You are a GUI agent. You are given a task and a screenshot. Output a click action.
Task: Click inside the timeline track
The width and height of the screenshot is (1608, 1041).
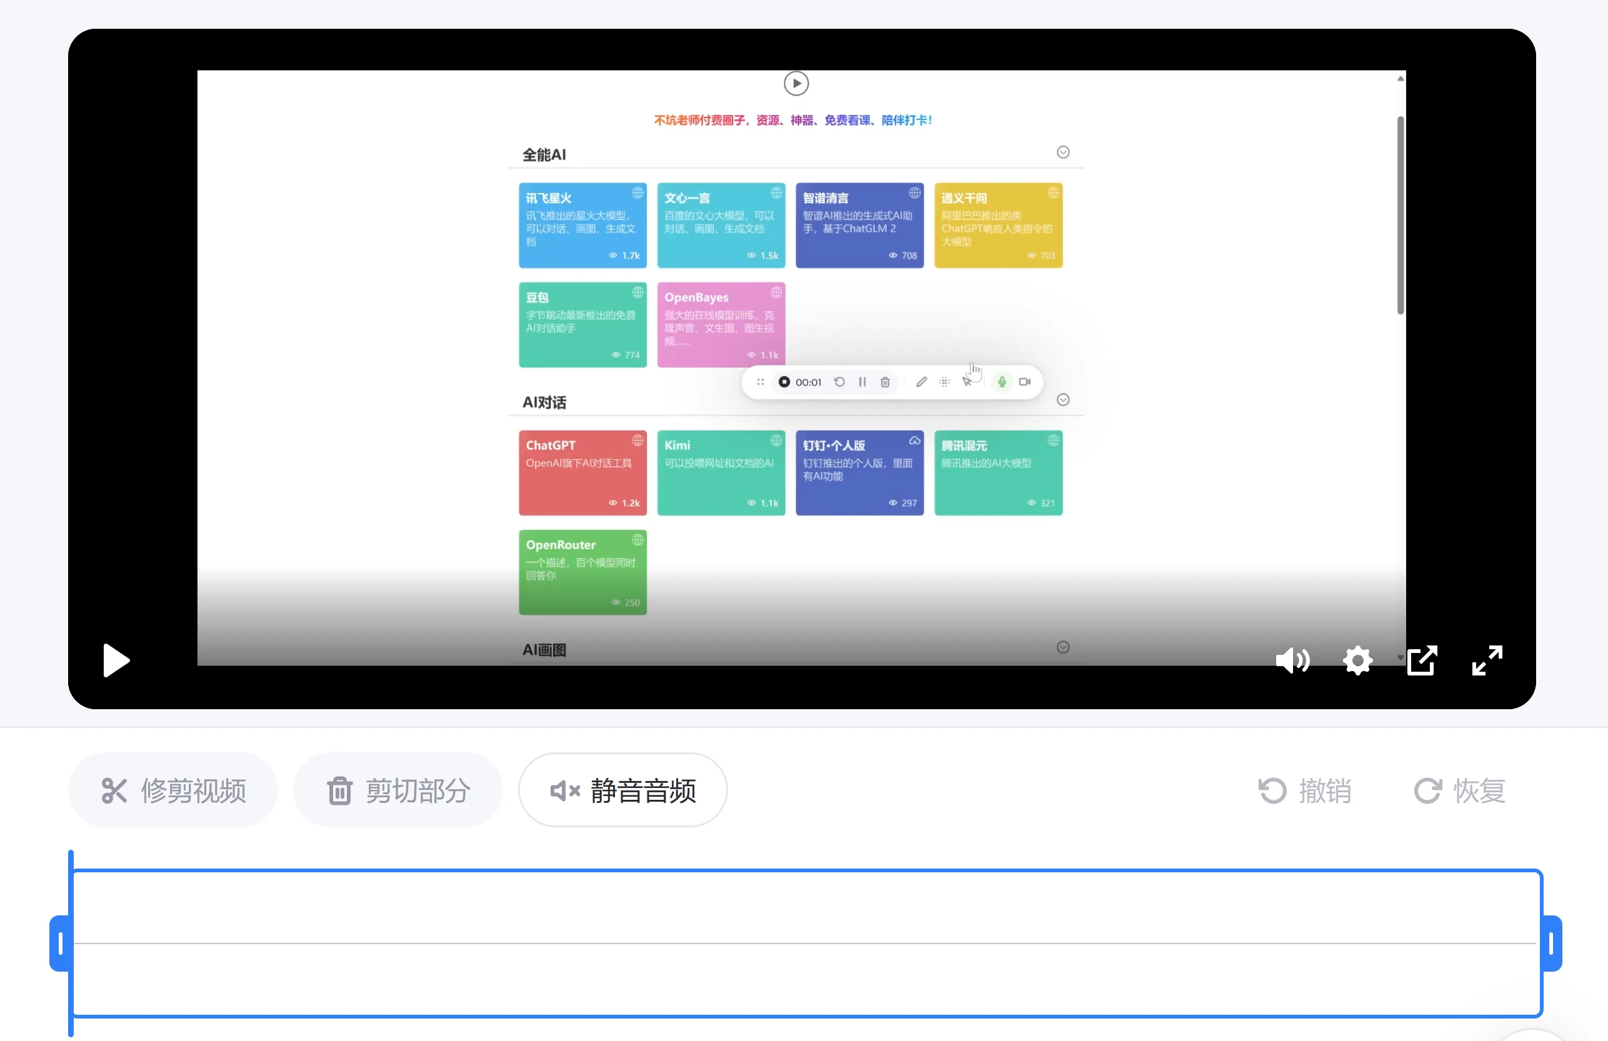click(806, 943)
